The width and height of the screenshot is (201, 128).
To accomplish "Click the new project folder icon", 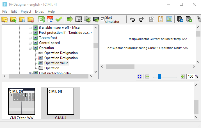I will pyautogui.click(x=5, y=19).
